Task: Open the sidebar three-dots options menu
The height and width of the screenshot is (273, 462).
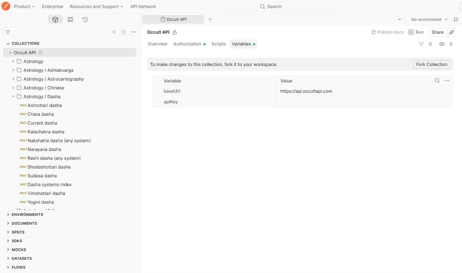Action: click(x=133, y=32)
